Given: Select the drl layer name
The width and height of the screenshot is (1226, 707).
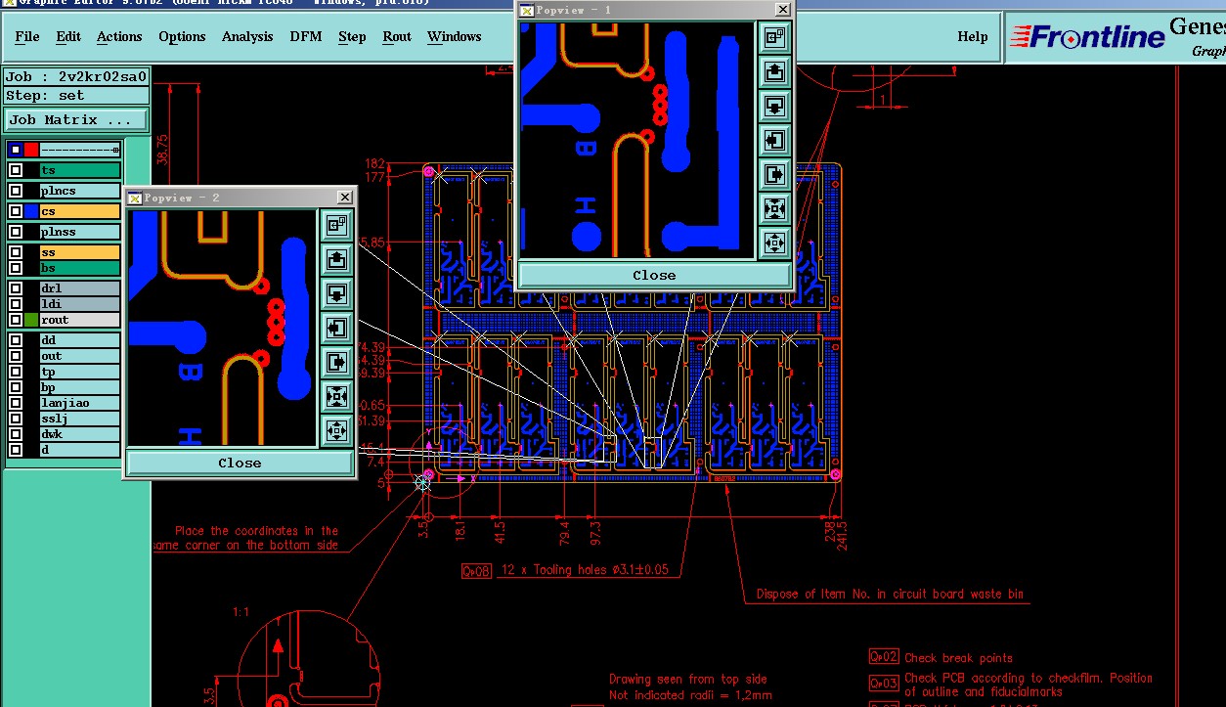Looking at the screenshot, I should point(80,288).
